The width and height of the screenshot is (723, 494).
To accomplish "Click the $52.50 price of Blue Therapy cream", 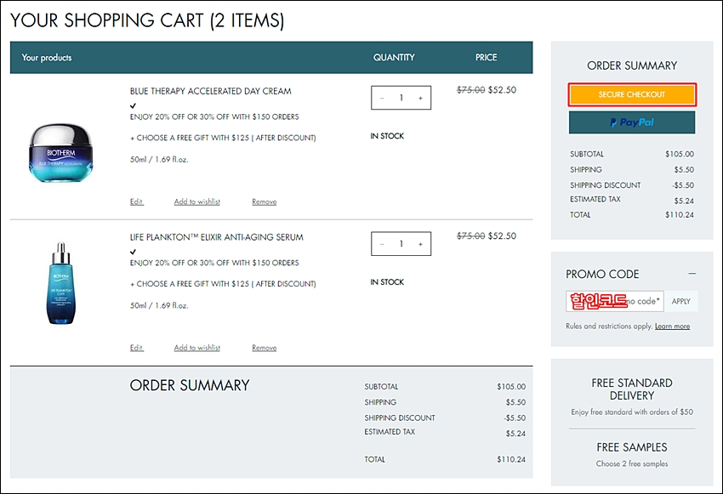I will pos(502,90).
